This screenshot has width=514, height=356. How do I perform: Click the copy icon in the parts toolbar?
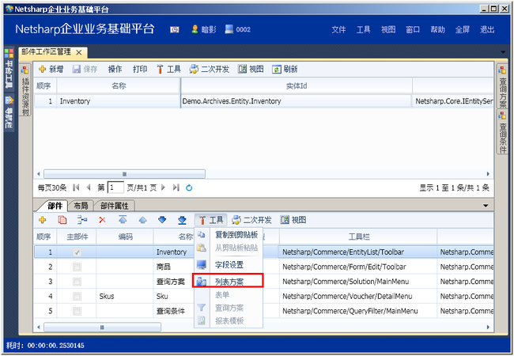62,220
